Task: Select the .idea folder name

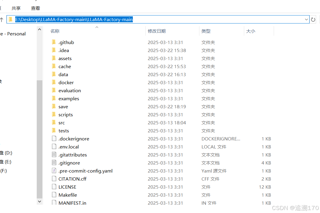Action: tap(64, 50)
